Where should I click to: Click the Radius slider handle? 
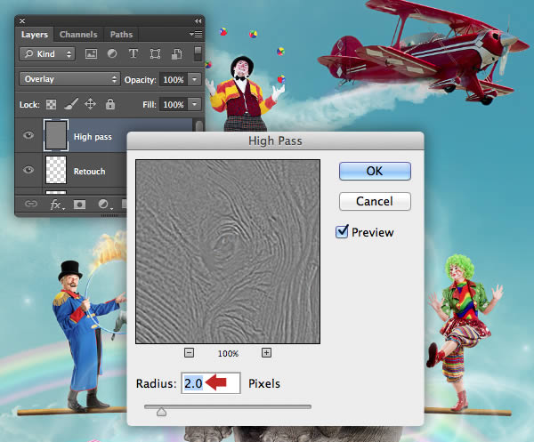pos(161,412)
